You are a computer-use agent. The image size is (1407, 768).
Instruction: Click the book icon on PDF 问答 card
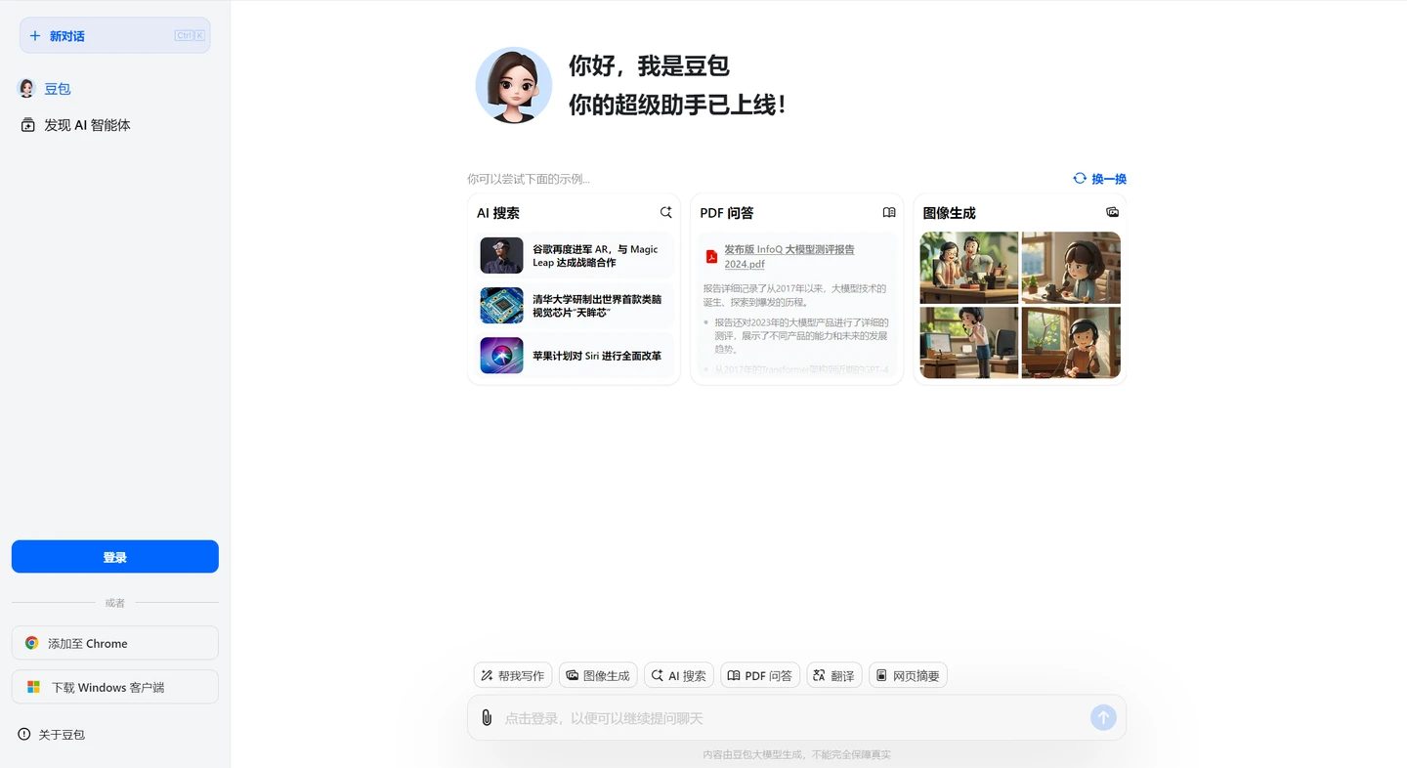[888, 212]
